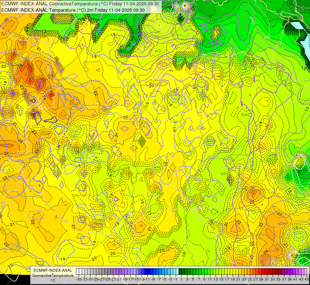Screen dimensions: 310x285
Task: Click the color scale label '41'
Action: coord(295,280)
